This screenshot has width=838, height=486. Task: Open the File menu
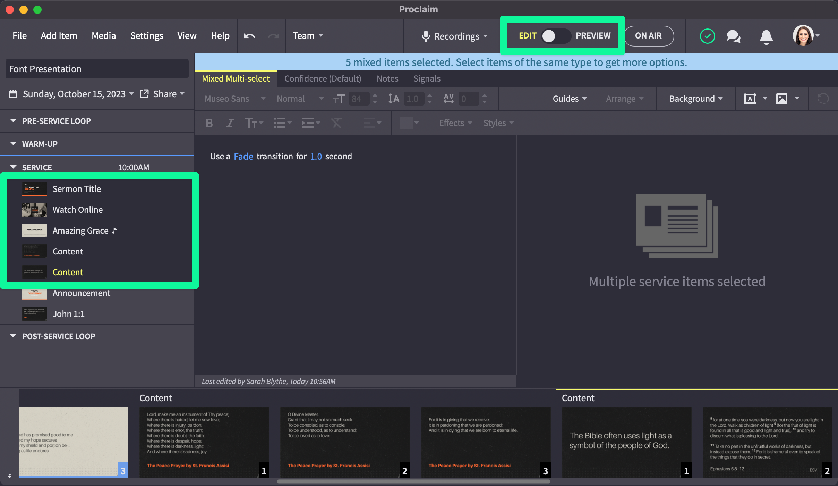(x=19, y=36)
